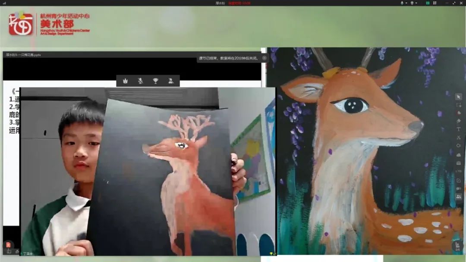
Task: Click the small icon below the red document icon
Action: click(x=9, y=252)
